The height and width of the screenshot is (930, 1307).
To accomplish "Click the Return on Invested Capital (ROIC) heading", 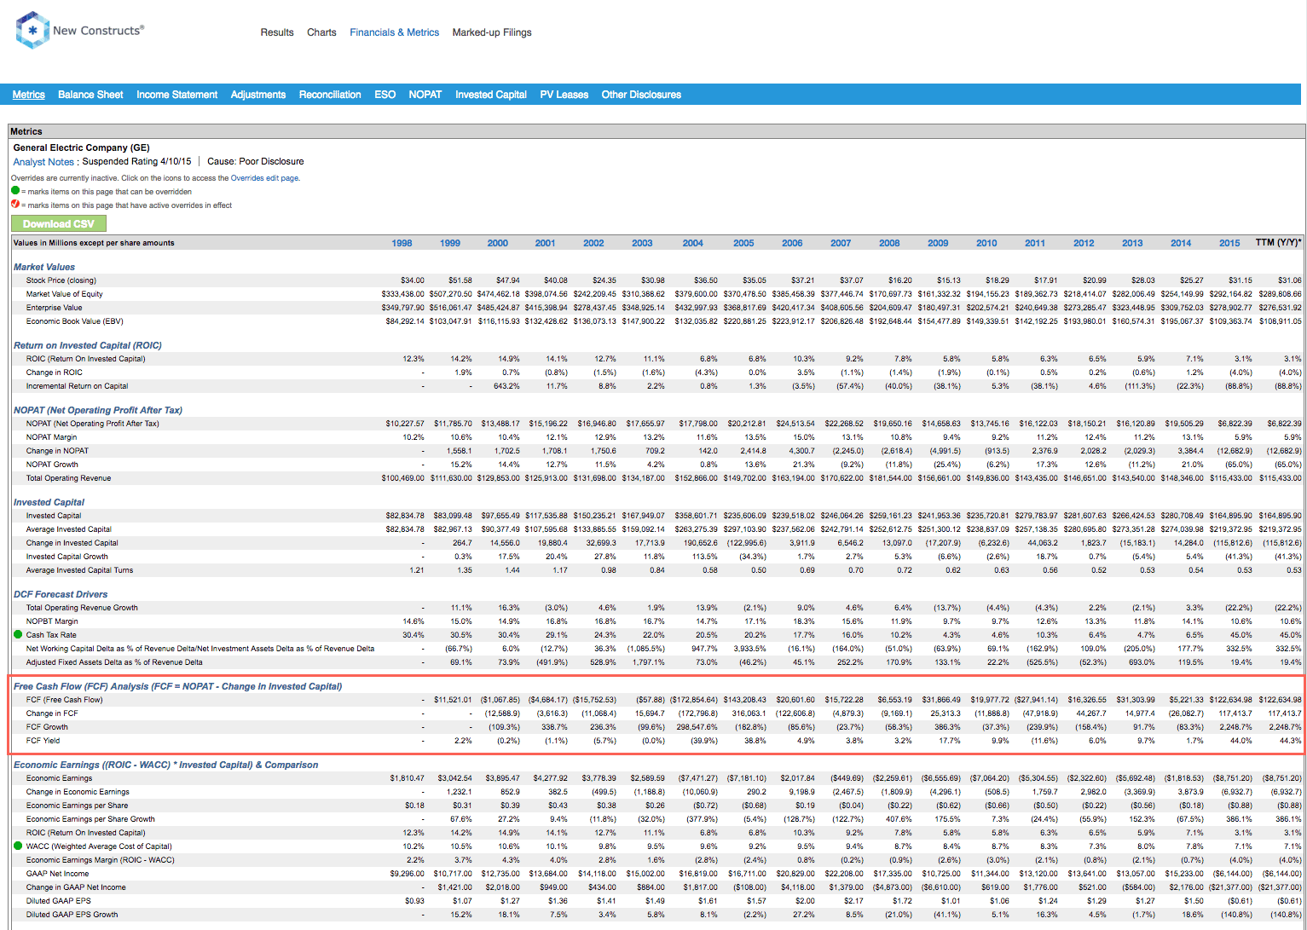I will [x=88, y=345].
